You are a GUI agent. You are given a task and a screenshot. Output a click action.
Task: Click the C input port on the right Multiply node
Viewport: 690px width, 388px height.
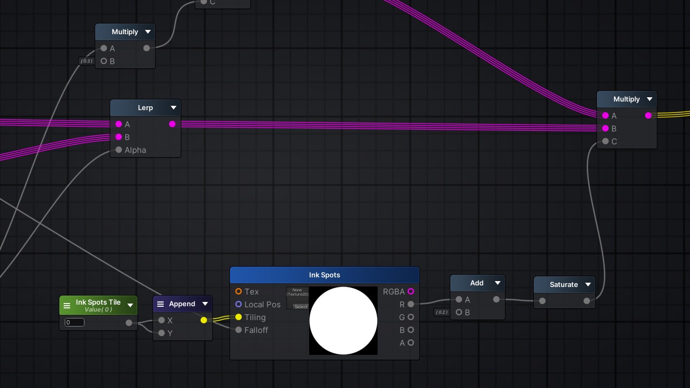coord(605,142)
